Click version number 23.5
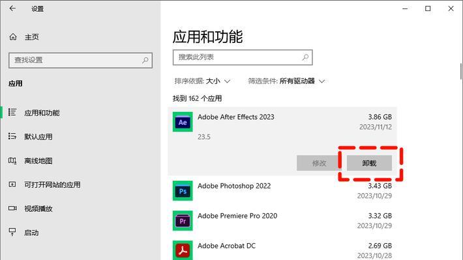Screen dimensions: 463x260 [204, 137]
